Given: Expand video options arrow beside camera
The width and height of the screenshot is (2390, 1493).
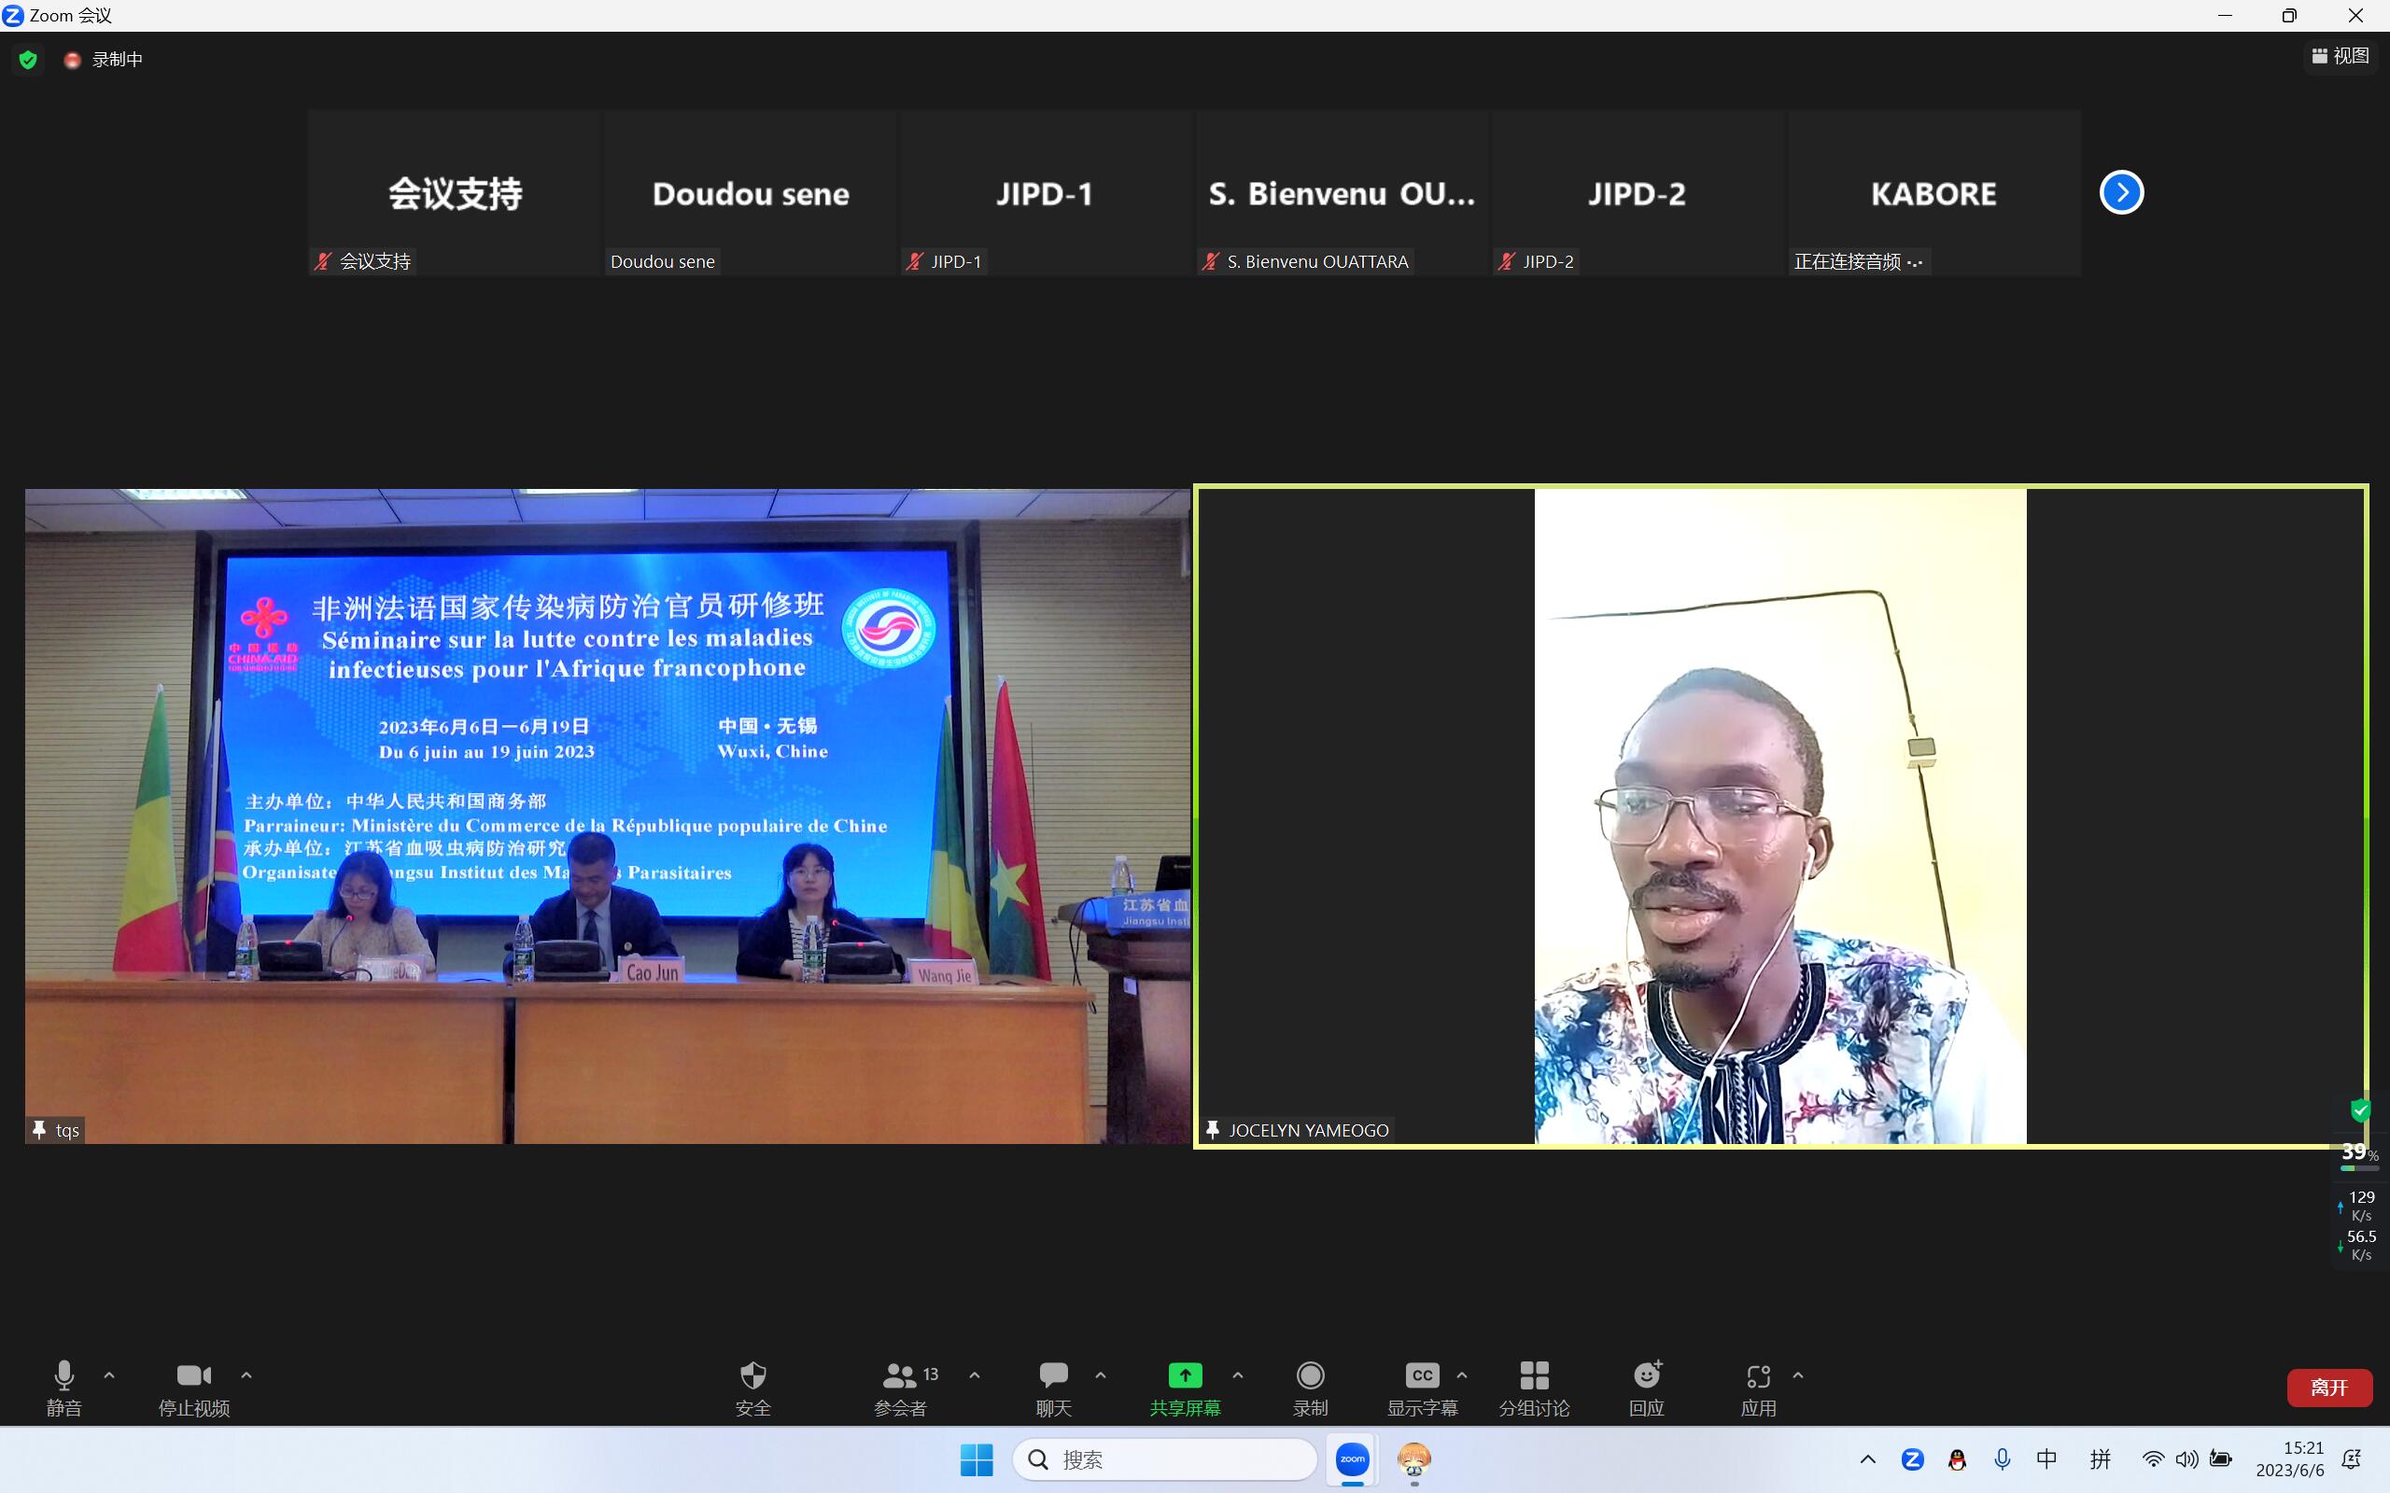Looking at the screenshot, I should click(x=246, y=1374).
